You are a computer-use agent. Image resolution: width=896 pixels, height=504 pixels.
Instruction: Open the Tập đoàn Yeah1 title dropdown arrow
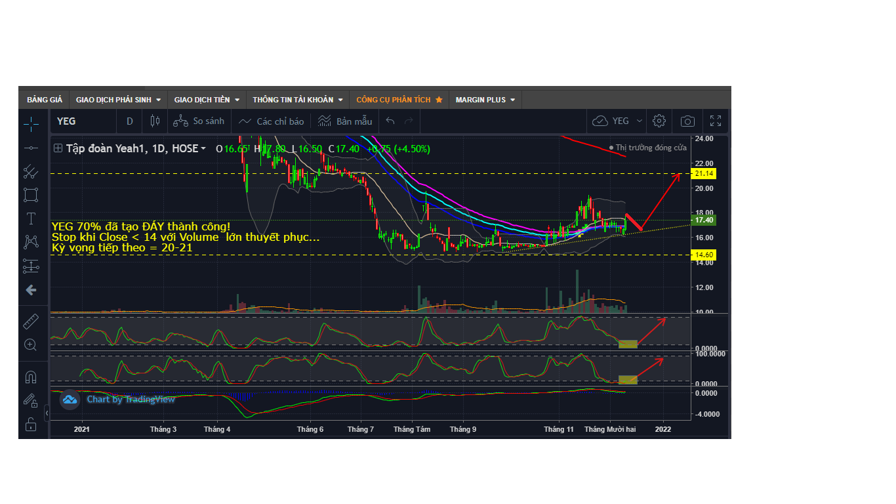tap(203, 149)
